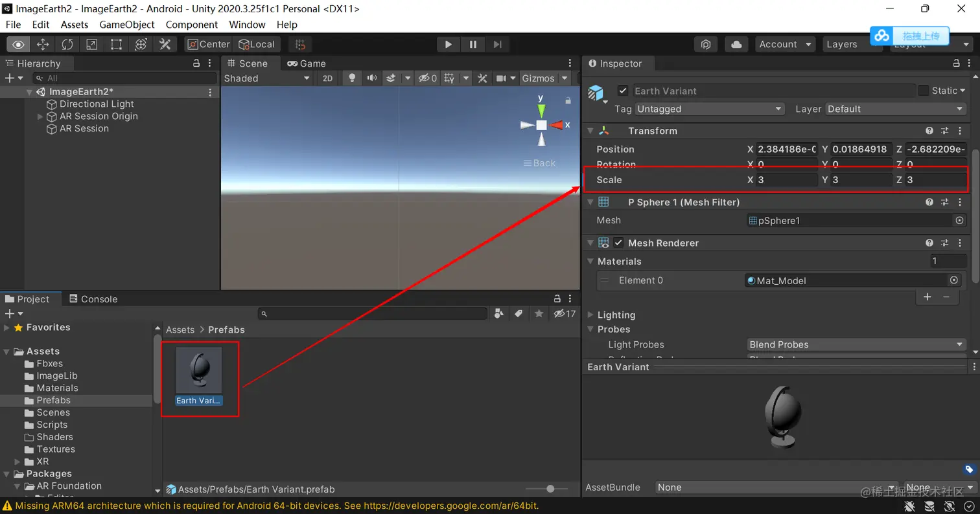Start Play mode
Viewport: 980px width, 514px height.
tap(448, 44)
